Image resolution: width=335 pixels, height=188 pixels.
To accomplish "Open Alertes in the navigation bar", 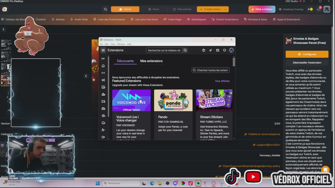I will (58, 19).
